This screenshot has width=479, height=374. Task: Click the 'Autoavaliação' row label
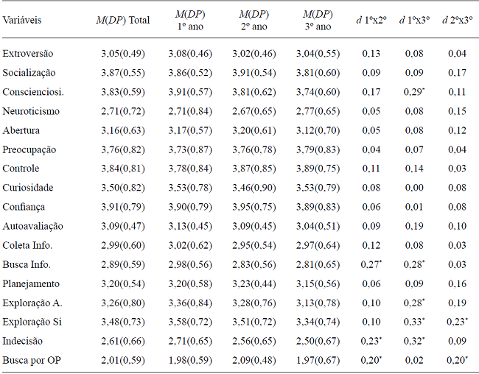32,226
